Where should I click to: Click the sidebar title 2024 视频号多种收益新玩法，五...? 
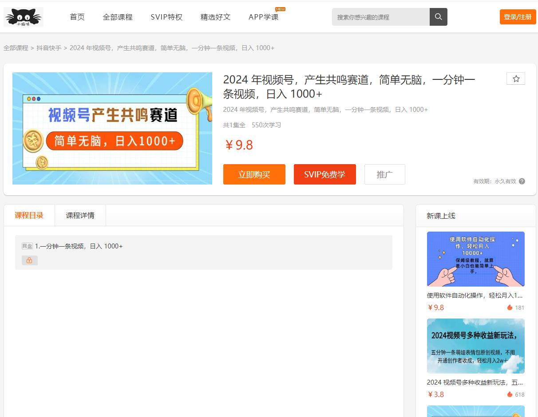click(475, 382)
